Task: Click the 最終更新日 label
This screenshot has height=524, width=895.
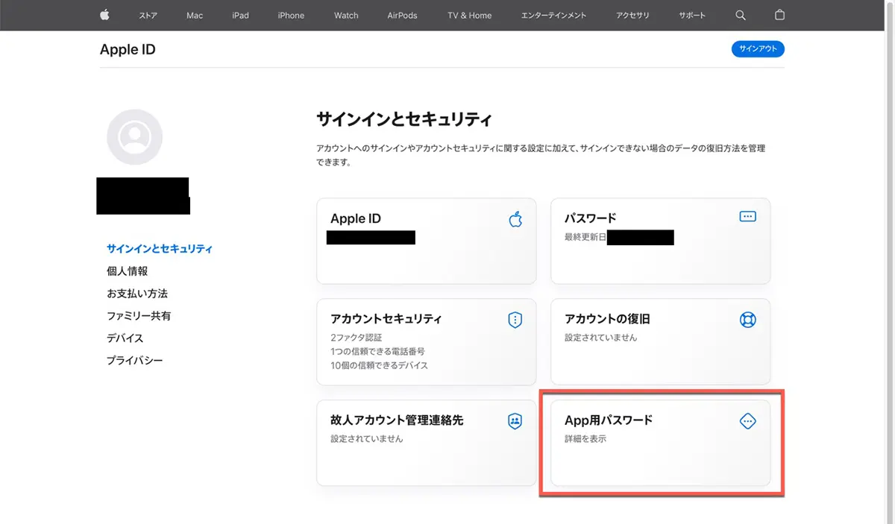Action: pyautogui.click(x=585, y=237)
